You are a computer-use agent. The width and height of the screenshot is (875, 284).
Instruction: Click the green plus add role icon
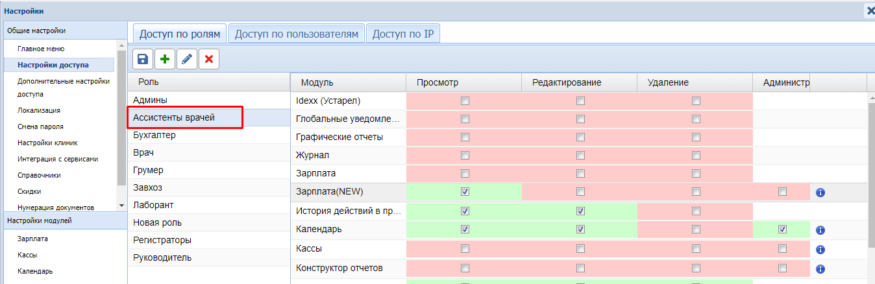tap(165, 59)
